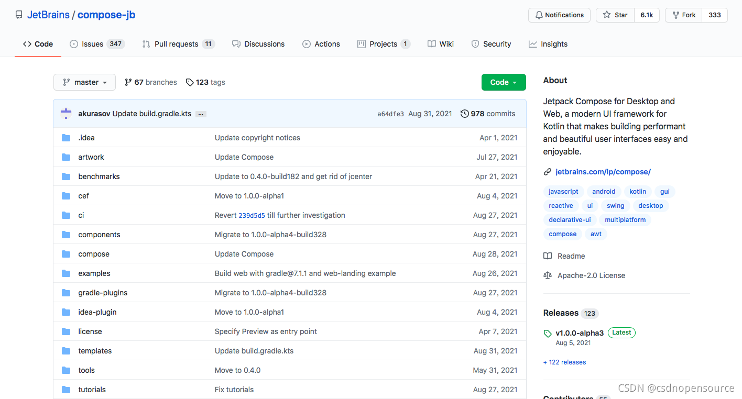Click the folder icon for ci
742x399 pixels.
66,215
